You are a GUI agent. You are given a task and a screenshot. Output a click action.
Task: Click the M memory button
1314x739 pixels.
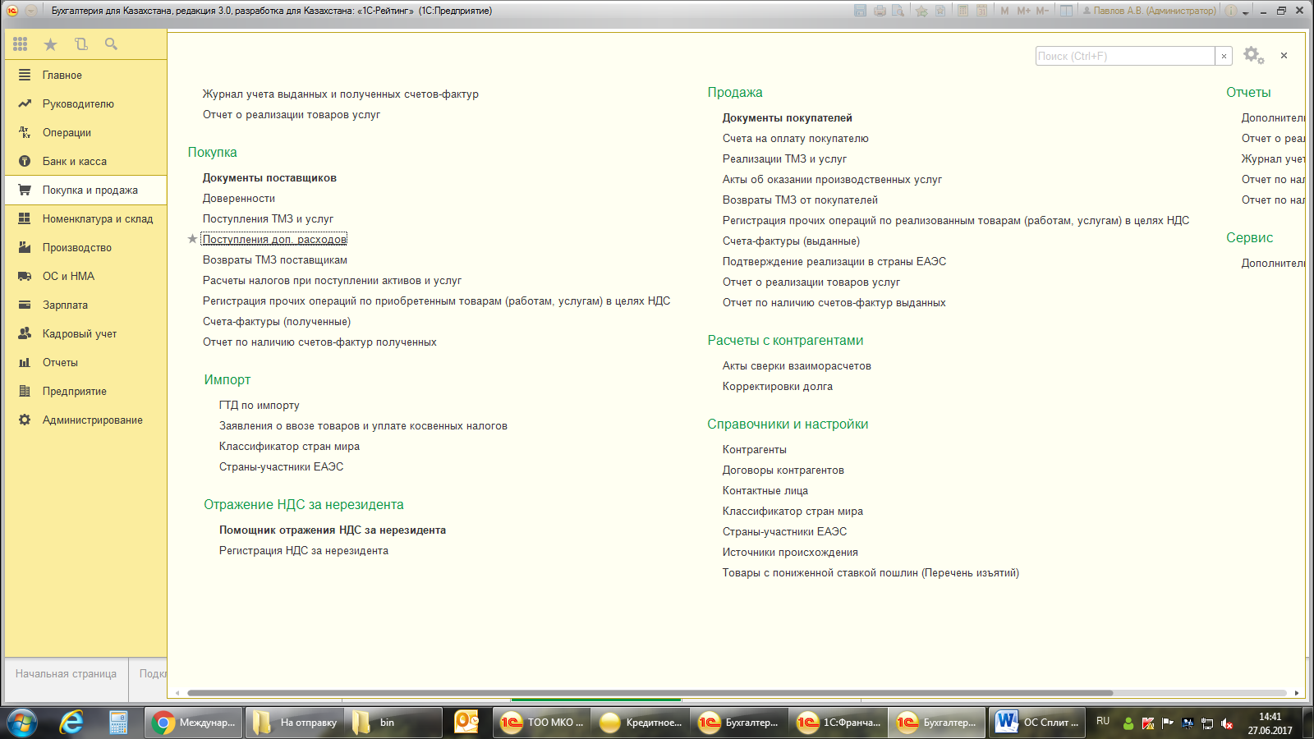pos(1004,11)
